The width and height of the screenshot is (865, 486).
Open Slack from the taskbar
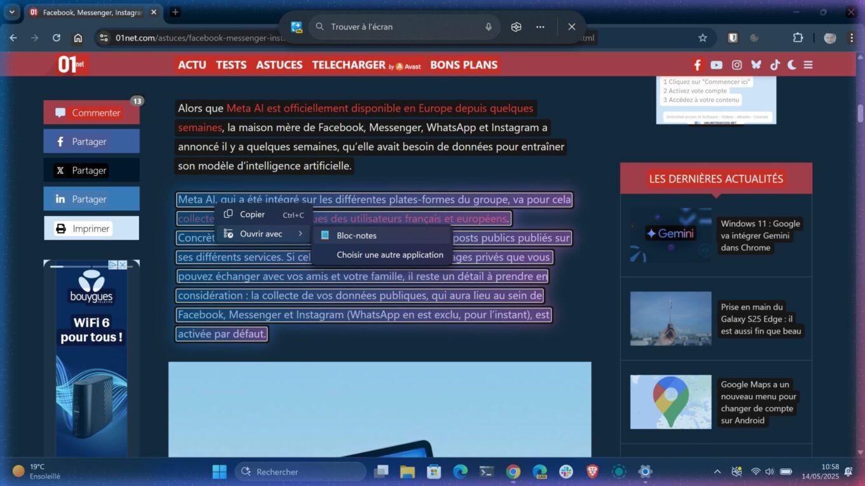coord(566,471)
